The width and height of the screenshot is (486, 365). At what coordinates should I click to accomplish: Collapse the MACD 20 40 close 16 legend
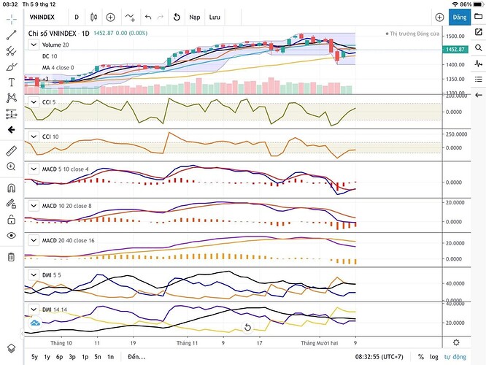[x=34, y=240]
